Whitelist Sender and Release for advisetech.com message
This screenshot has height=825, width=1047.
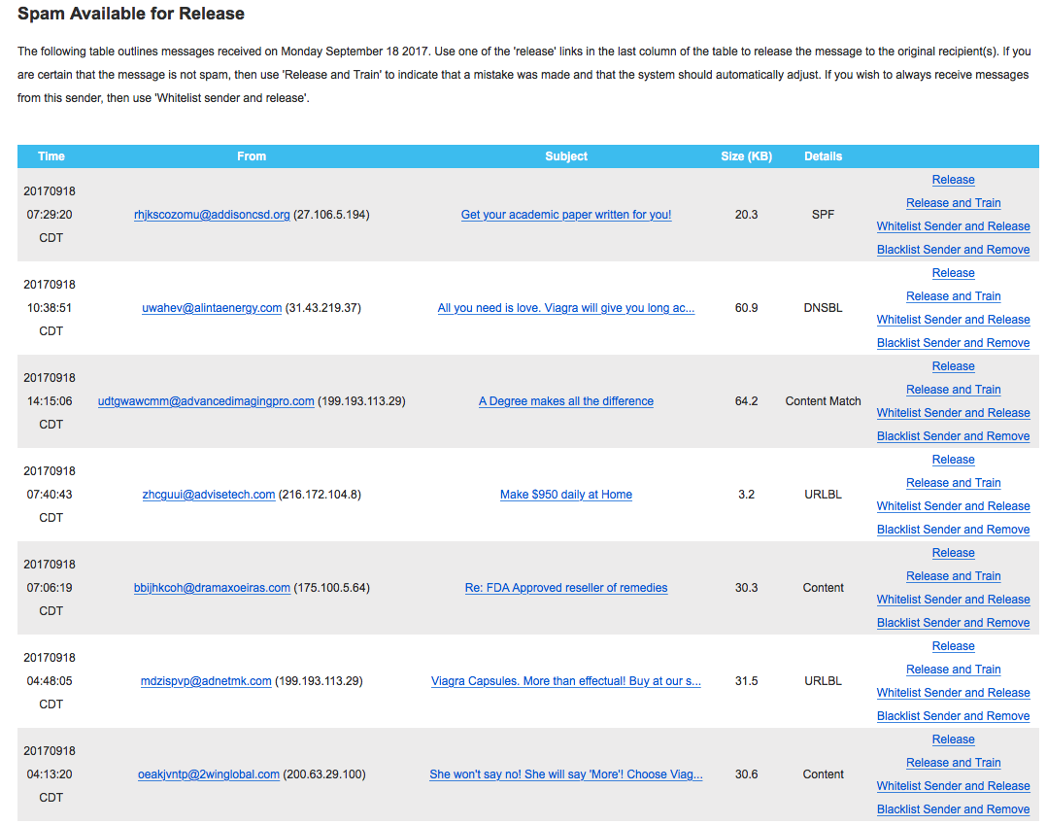pos(953,507)
